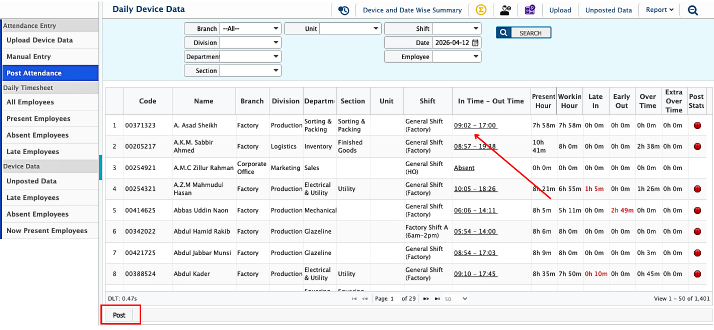Click the yellow sigma summary icon

coord(480,10)
